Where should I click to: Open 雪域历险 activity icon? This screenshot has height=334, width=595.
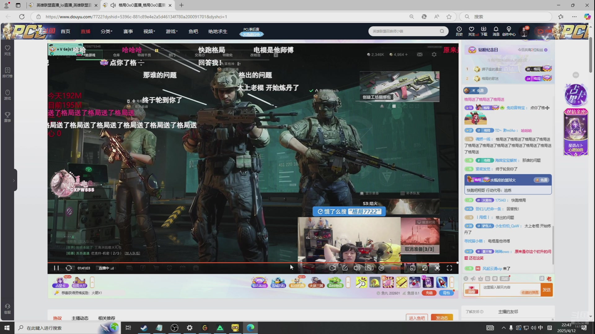(278, 282)
